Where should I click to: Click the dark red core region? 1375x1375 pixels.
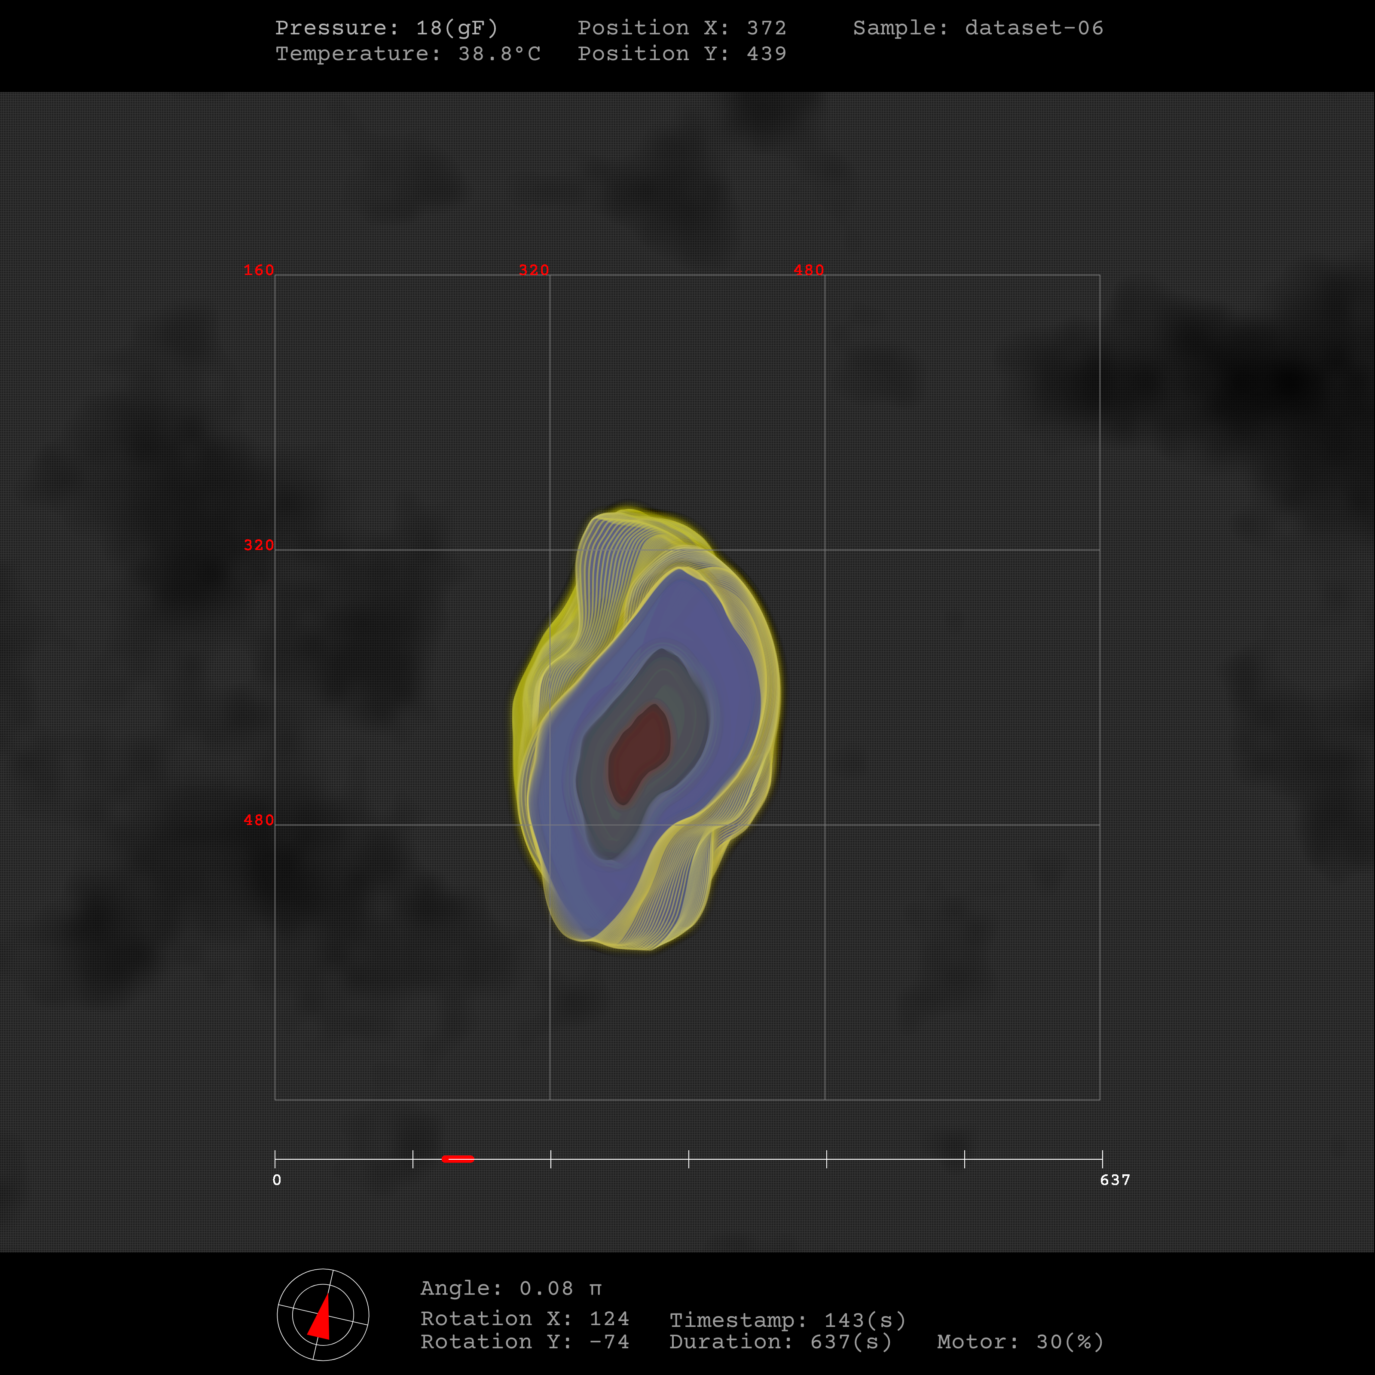point(639,753)
